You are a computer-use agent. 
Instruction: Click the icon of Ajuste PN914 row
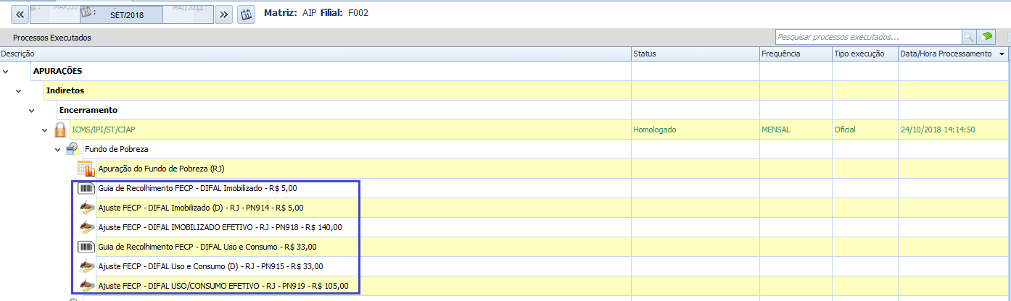coord(86,208)
